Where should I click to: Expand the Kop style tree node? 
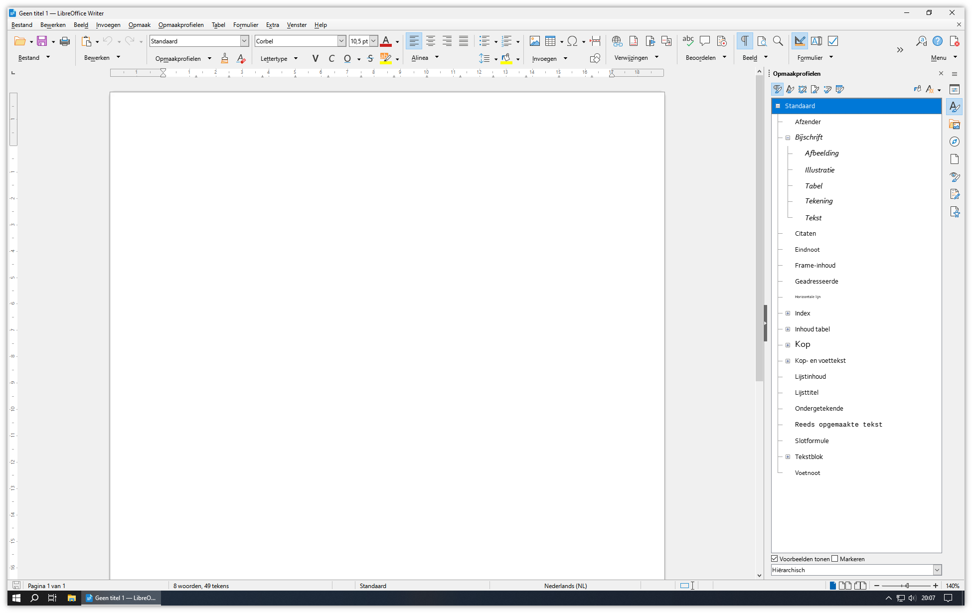tap(788, 345)
